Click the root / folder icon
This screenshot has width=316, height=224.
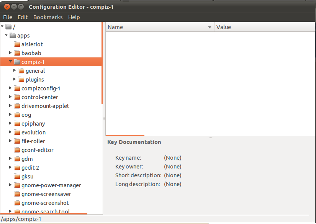[x=8, y=26]
